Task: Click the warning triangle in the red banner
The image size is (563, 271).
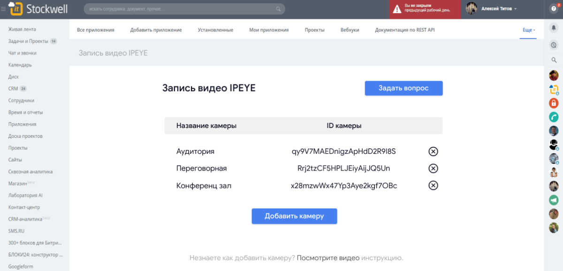Action: [x=397, y=9]
